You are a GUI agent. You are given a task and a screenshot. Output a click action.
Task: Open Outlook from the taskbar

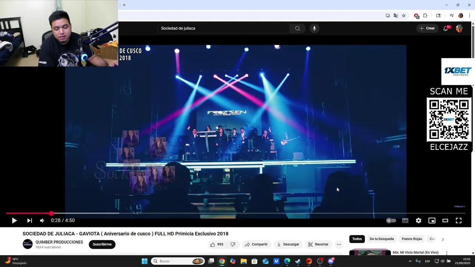tap(265, 261)
